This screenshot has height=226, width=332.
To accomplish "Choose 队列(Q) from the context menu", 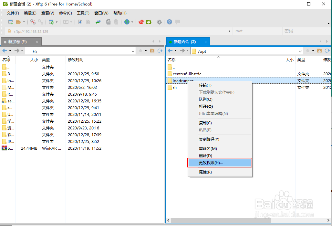I will pyautogui.click(x=220, y=99).
